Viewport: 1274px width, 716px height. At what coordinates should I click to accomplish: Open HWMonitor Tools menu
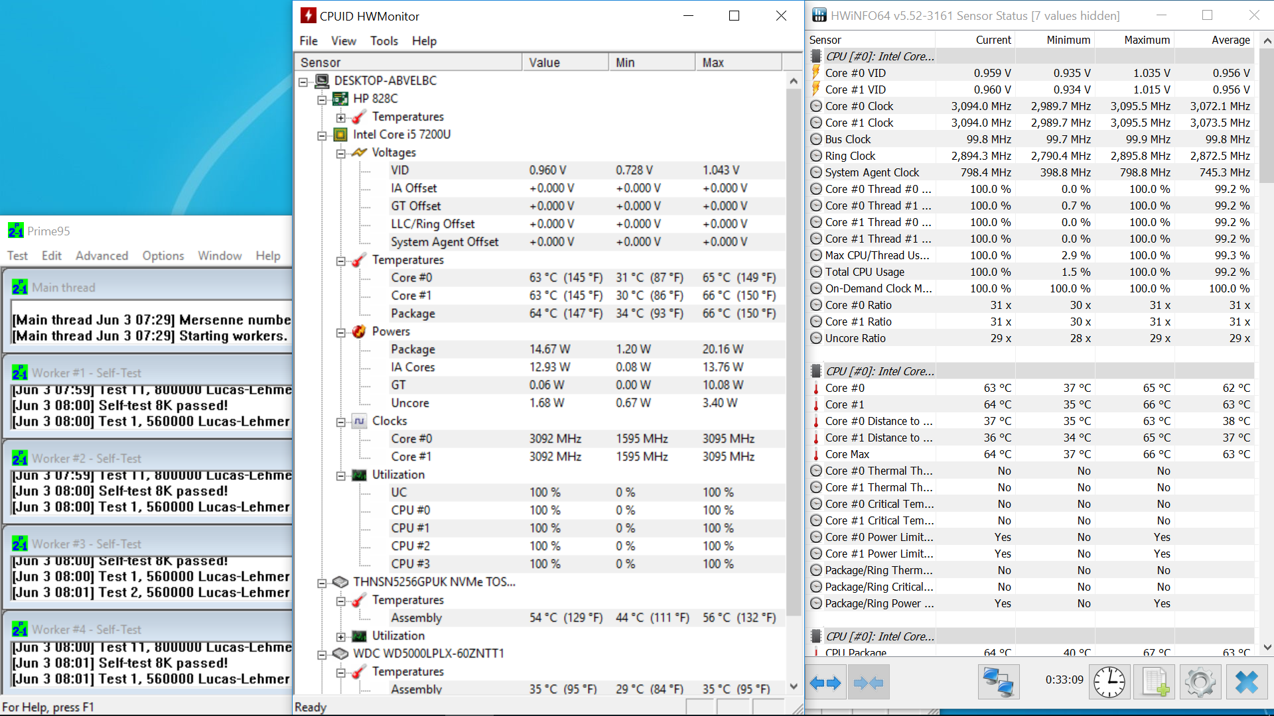[x=384, y=41]
